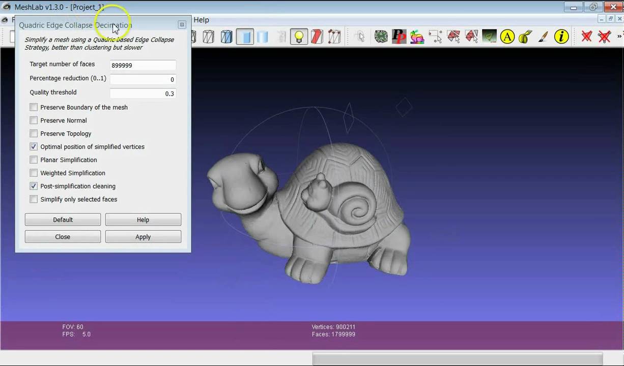Screen dimensions: 624x366
Task: Uncheck Post-simplification cleaning
Action: coord(34,186)
